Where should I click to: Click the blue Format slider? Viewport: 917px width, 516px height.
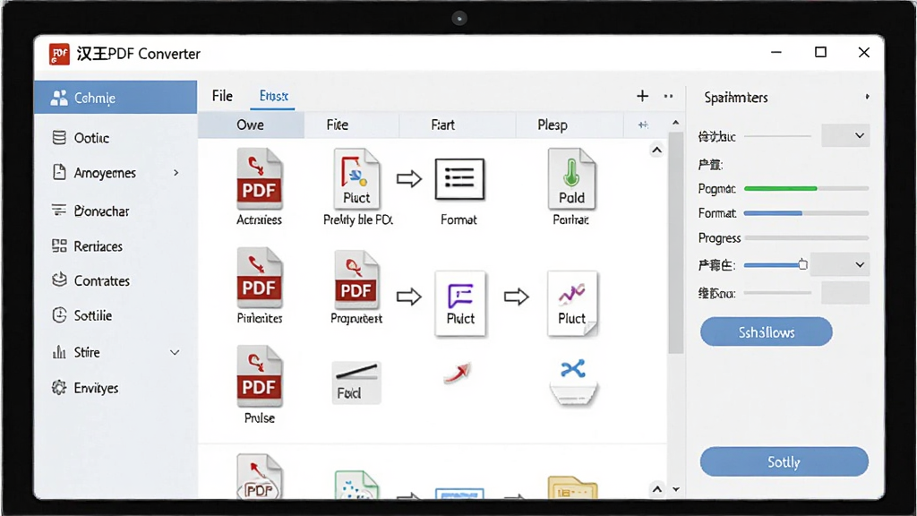coord(806,213)
